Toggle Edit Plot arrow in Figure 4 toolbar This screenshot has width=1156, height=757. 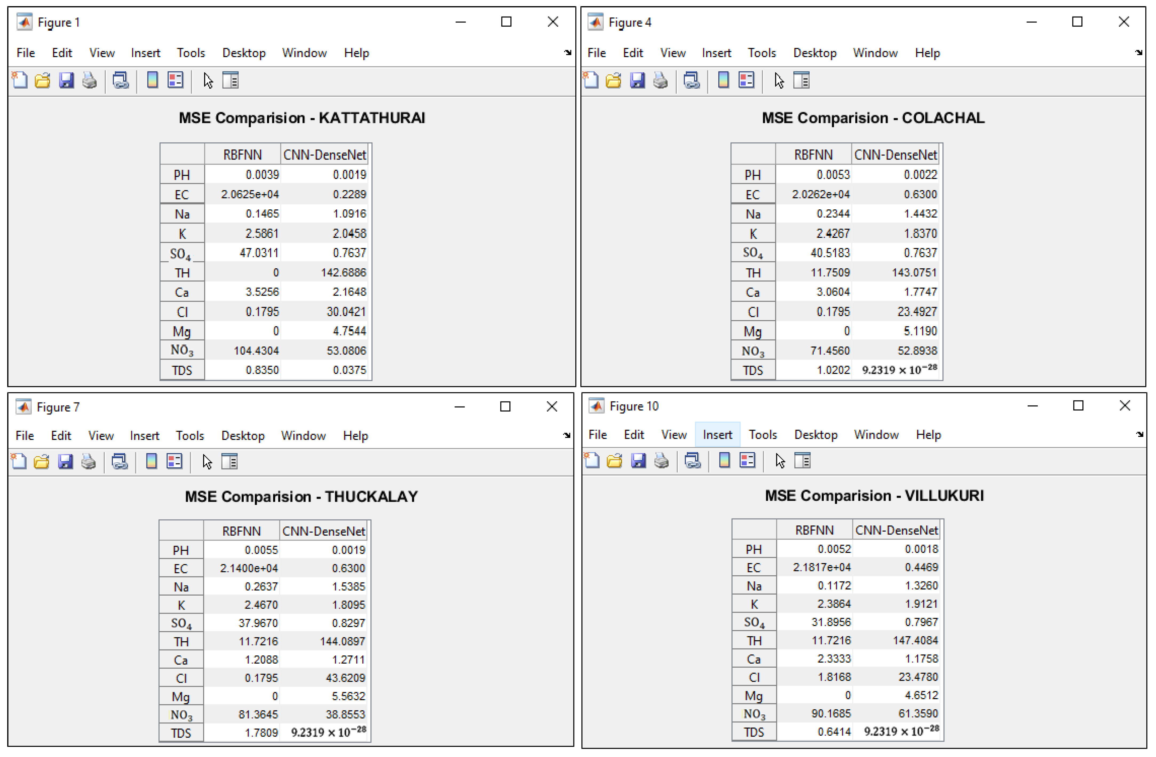779,80
